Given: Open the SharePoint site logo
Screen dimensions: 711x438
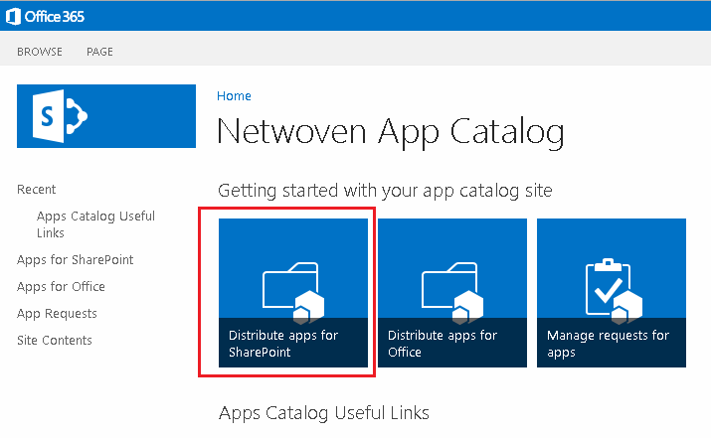Looking at the screenshot, I should pyautogui.click(x=106, y=116).
